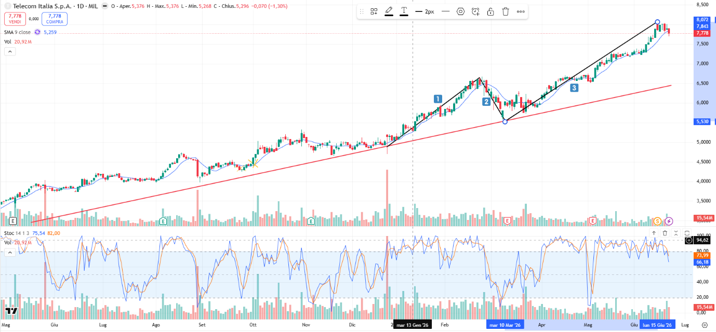Delete the stochastic pane

tap(665, 233)
